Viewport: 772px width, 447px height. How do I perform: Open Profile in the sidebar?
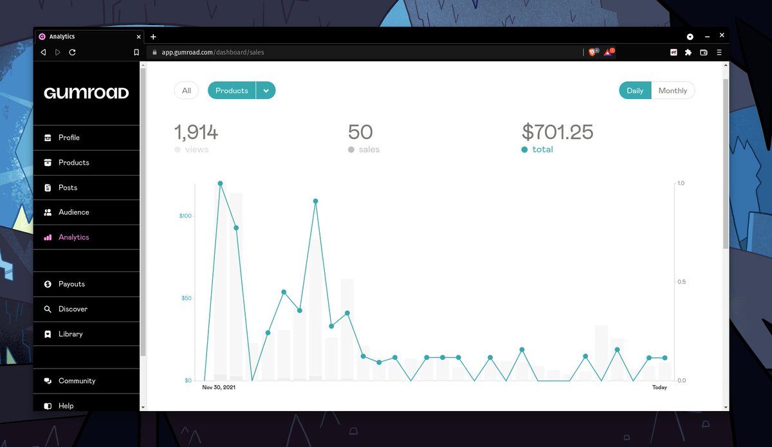86,138
